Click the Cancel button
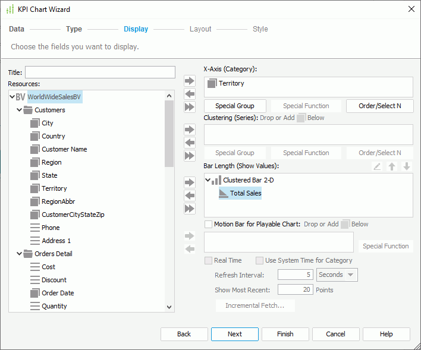The image size is (421, 350). click(335, 334)
